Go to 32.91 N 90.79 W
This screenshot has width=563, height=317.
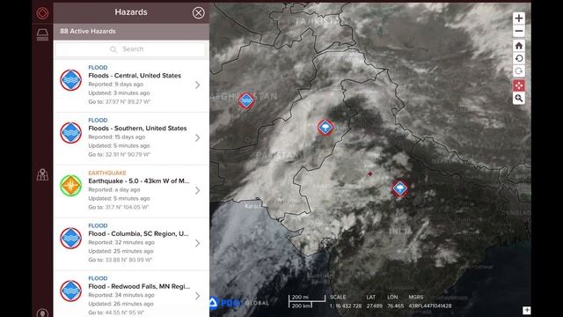[120, 155]
